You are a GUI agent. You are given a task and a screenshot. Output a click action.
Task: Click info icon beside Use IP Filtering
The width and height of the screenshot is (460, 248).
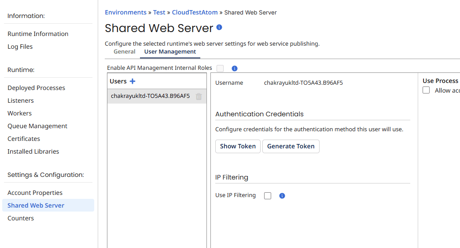[x=282, y=196]
